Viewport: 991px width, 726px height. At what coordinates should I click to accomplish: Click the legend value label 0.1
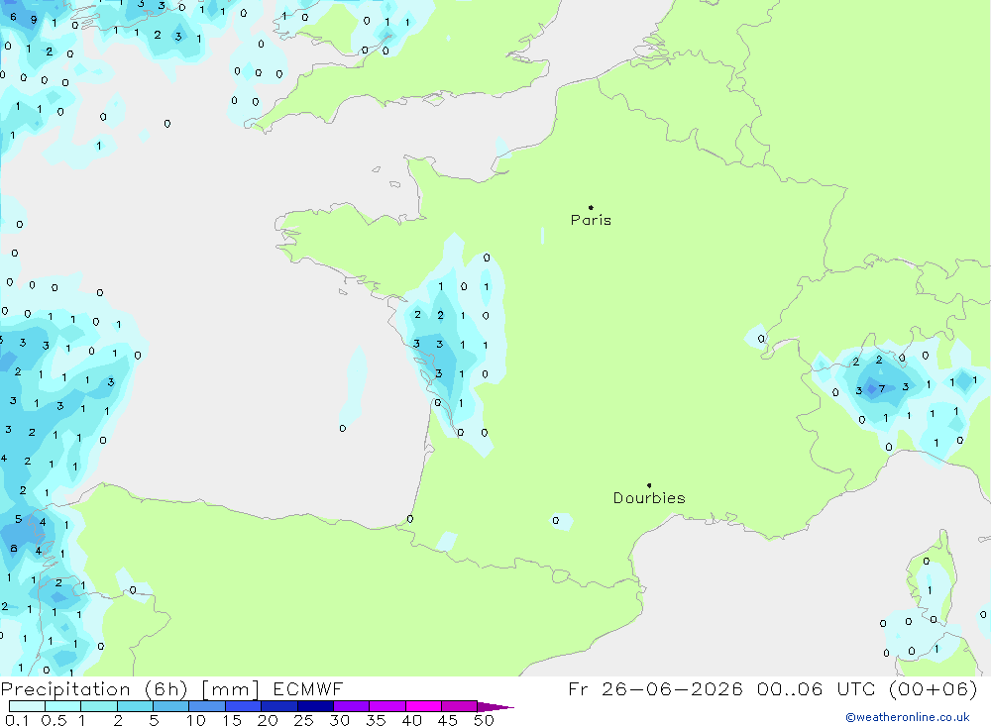[17, 720]
